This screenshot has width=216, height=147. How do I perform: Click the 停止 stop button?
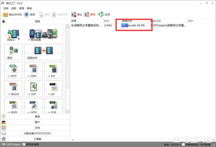pyautogui.click(x=77, y=15)
